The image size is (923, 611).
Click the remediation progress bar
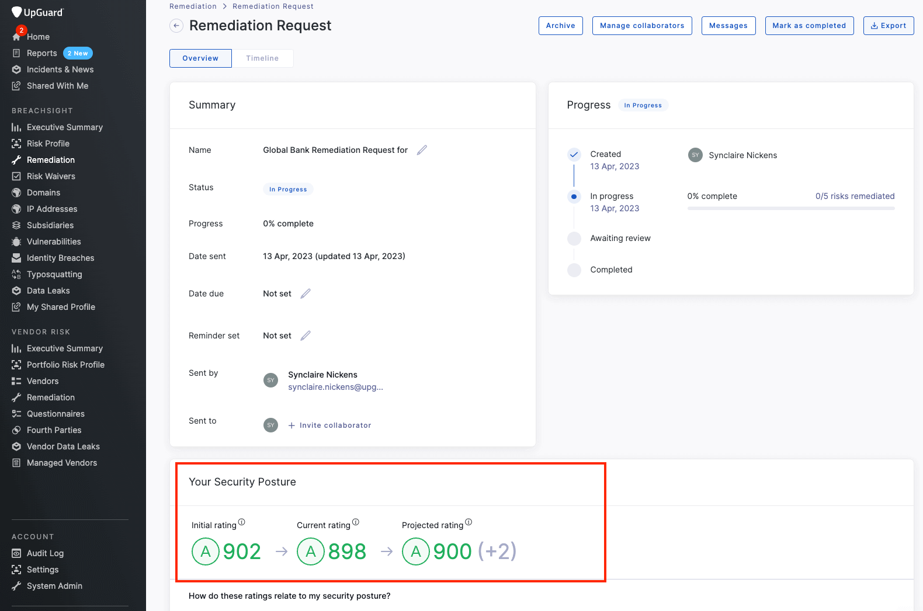[791, 208]
